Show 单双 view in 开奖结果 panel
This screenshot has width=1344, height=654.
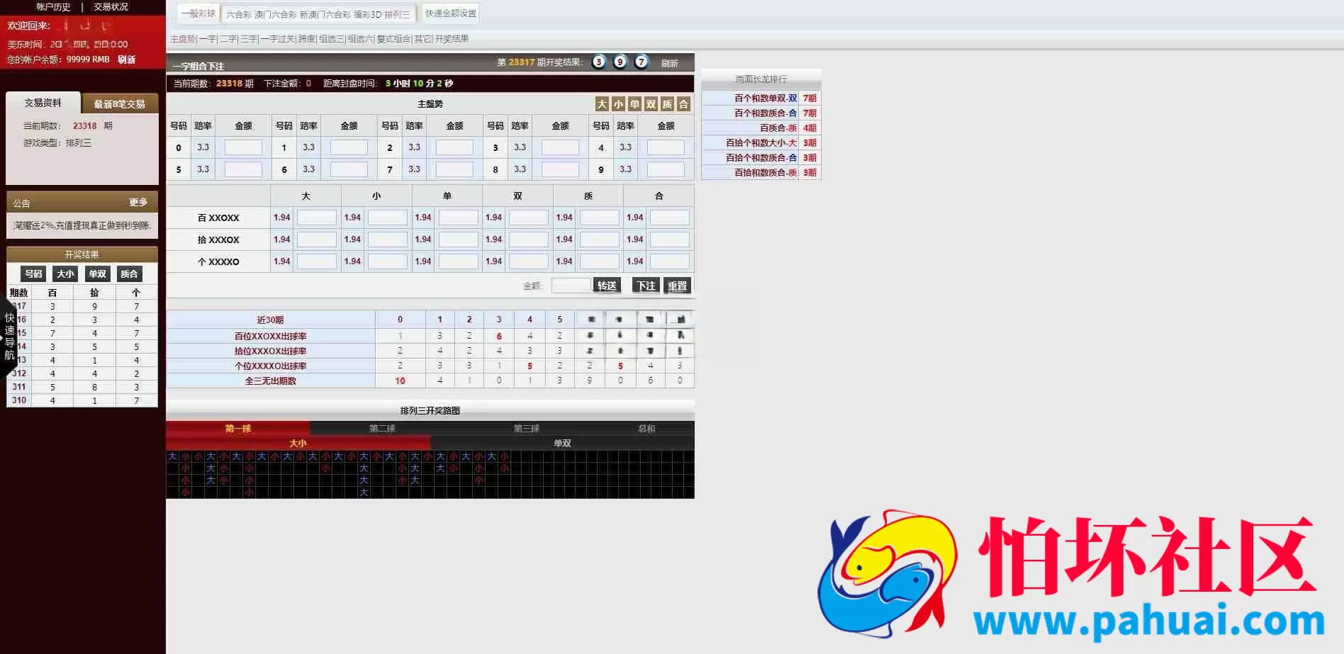97,274
